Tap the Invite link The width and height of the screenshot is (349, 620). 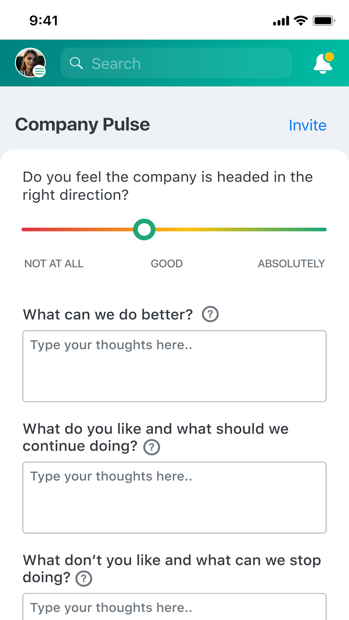(307, 125)
